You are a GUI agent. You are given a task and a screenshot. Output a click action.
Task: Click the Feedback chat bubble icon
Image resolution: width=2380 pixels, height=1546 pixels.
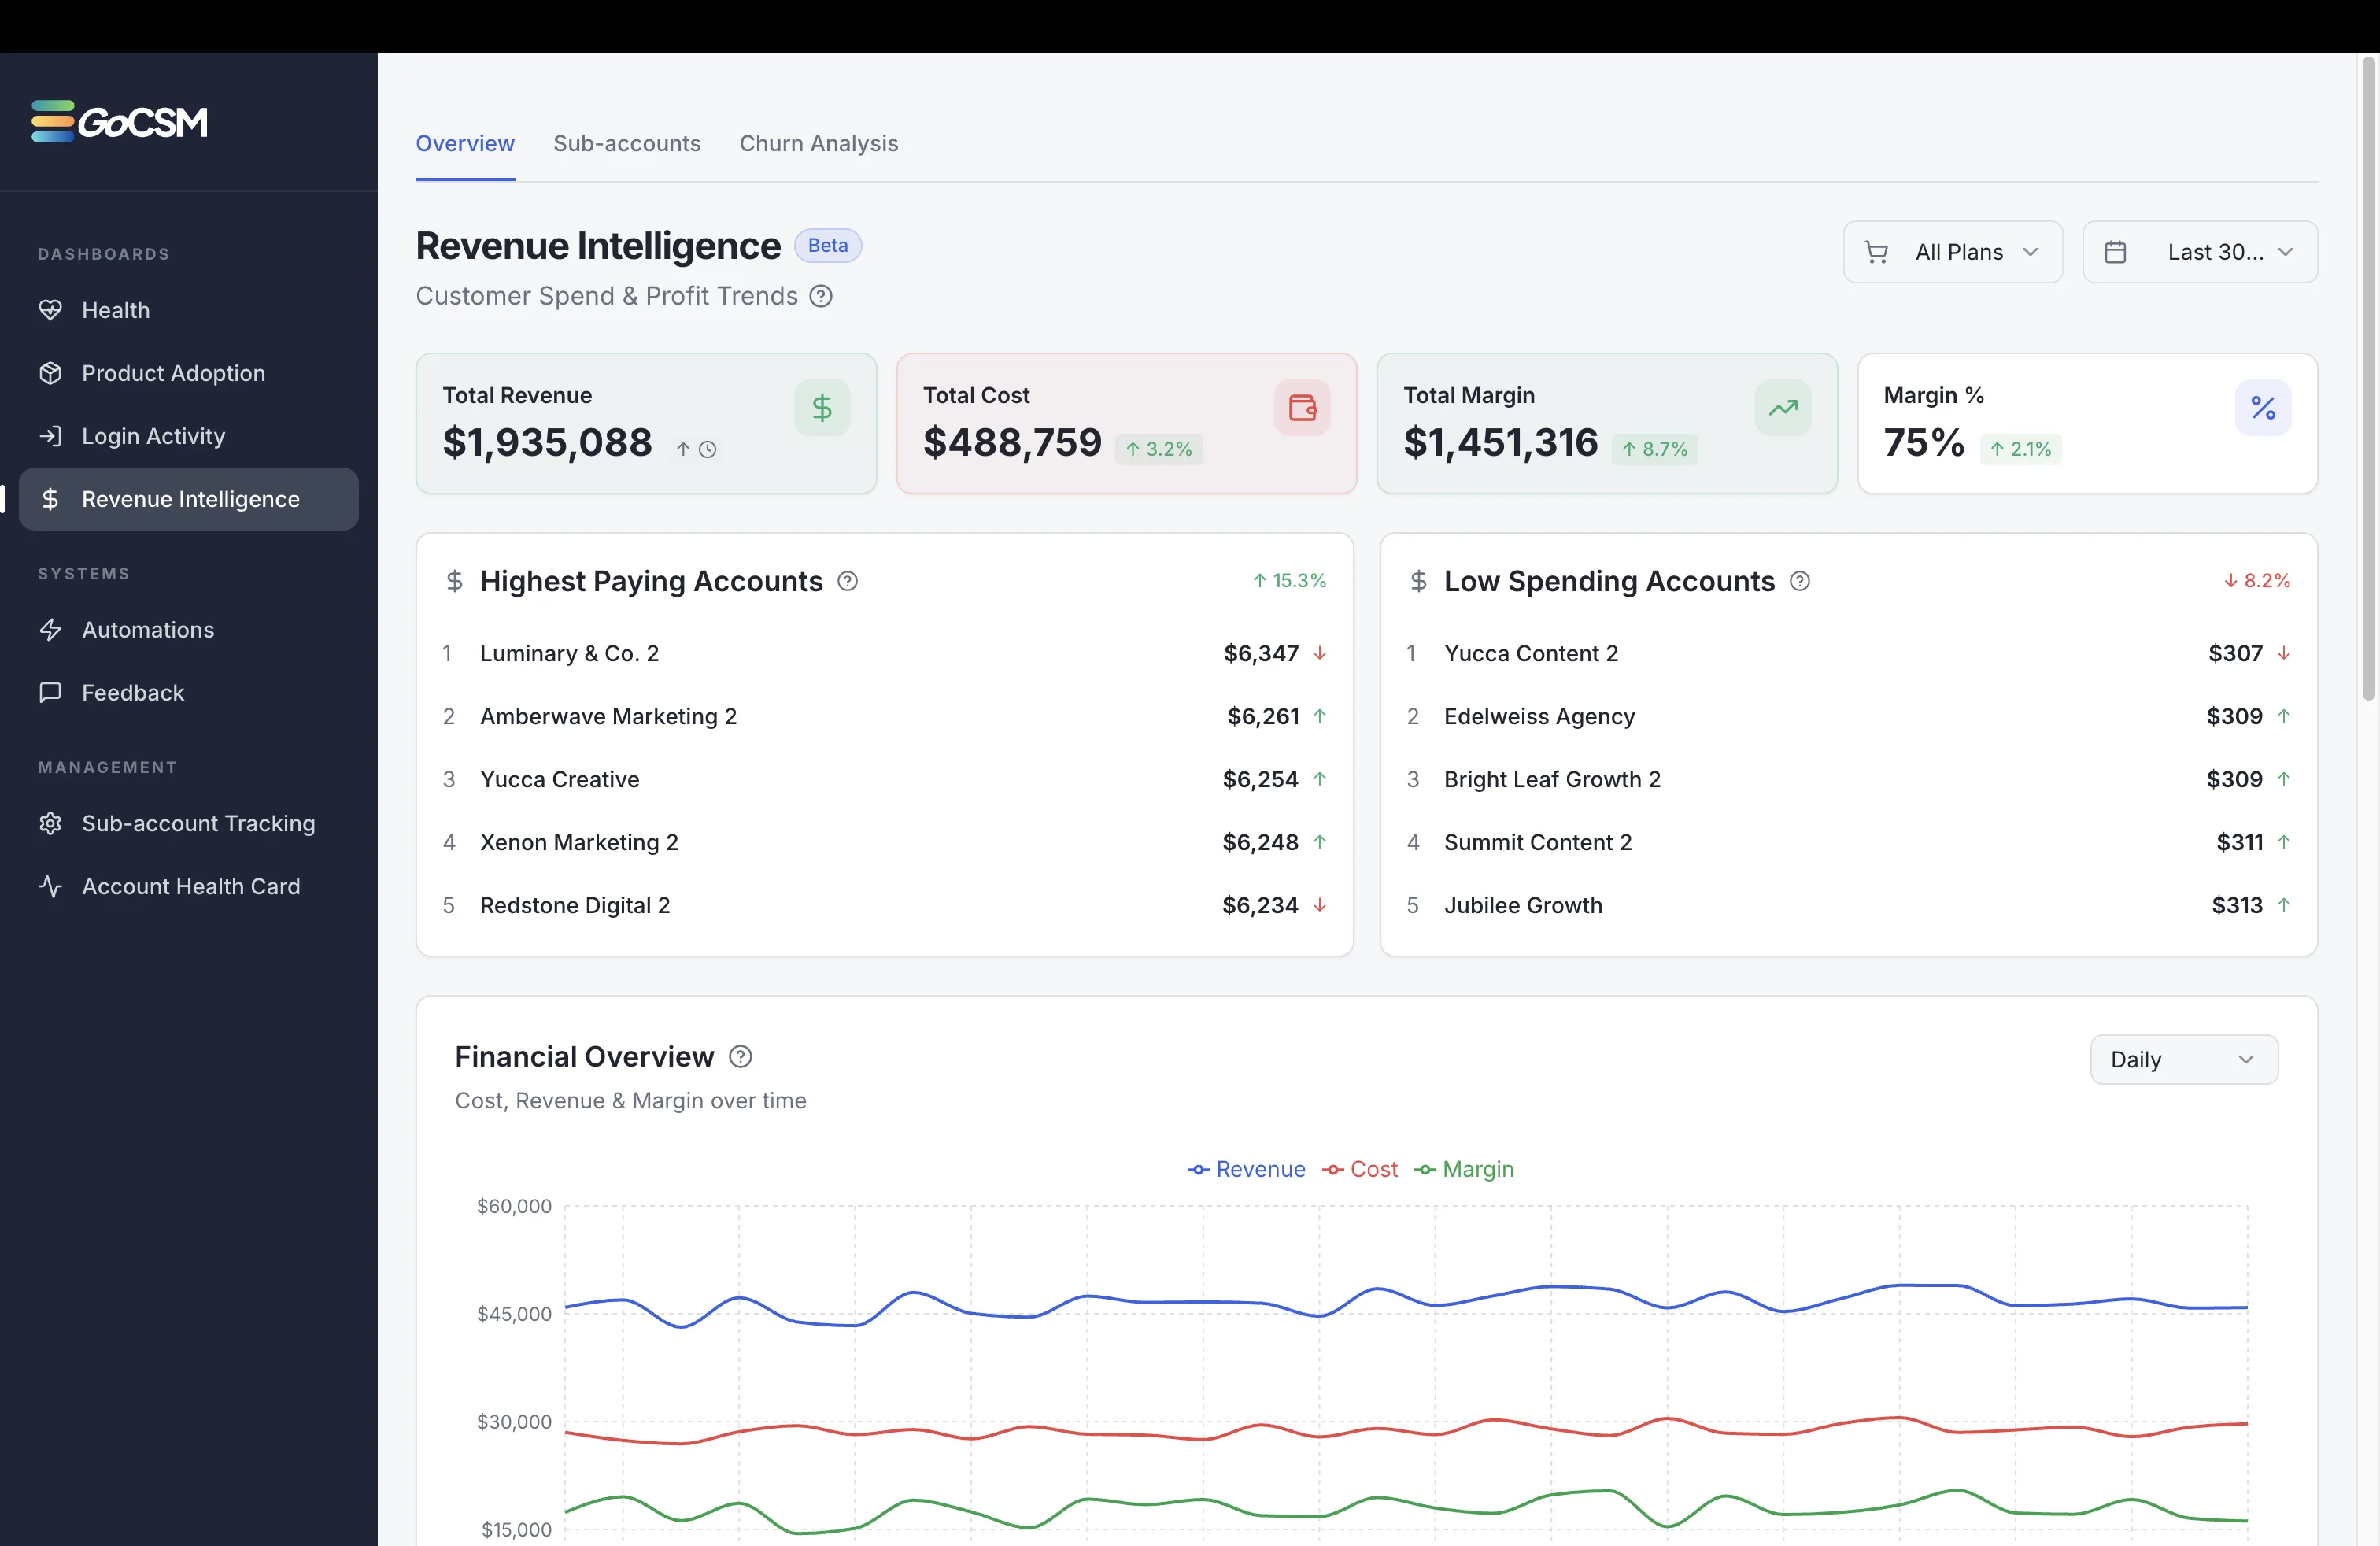click(50, 693)
